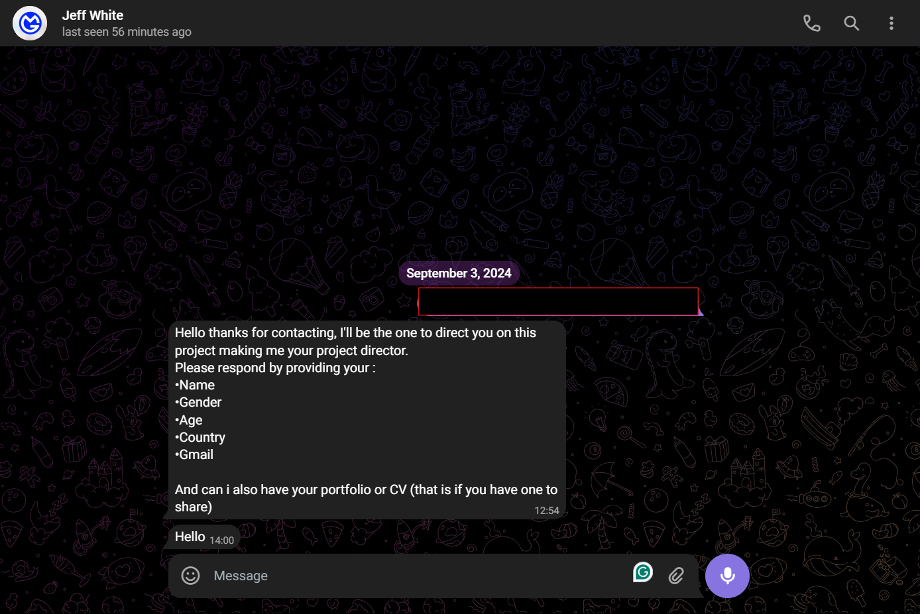Viewport: 920px width, 614px height.
Task: Click the 14:00 timestamp beside Hello
Action: click(x=221, y=540)
